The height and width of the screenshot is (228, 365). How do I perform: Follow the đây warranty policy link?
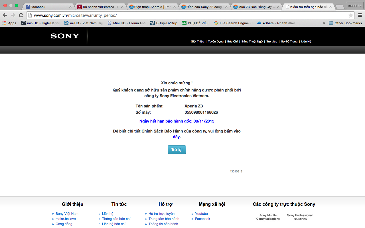point(176,137)
